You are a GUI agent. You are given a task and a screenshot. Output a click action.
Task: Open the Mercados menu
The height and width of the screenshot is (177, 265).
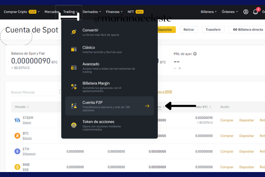tap(52, 12)
